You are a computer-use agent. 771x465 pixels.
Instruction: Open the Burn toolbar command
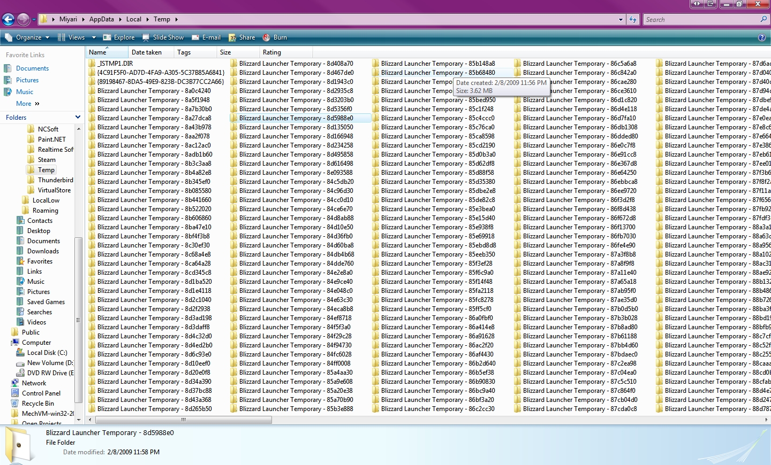[275, 37]
